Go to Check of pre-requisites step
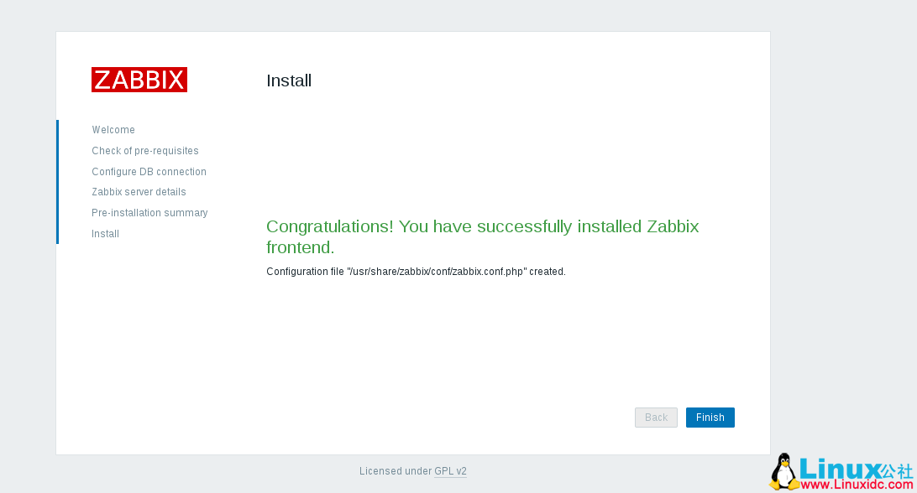Screen dimensions: 917x493 pos(145,151)
